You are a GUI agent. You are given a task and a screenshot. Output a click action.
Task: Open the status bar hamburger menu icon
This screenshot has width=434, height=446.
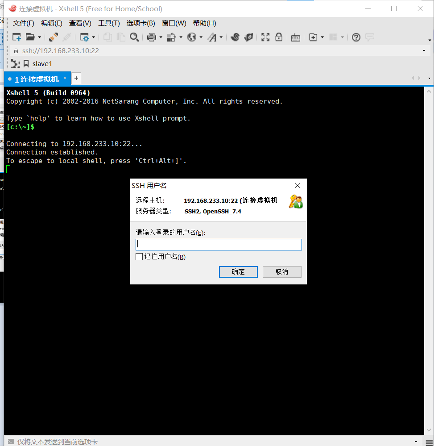pyautogui.click(x=429, y=442)
